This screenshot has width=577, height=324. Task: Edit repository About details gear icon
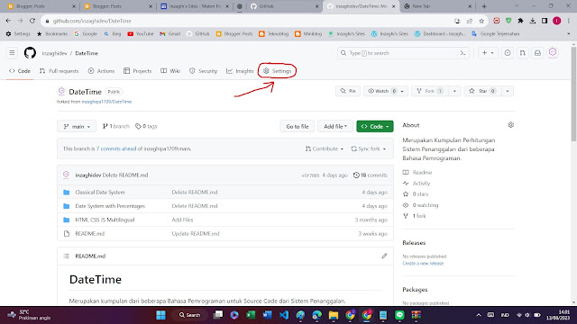point(511,125)
